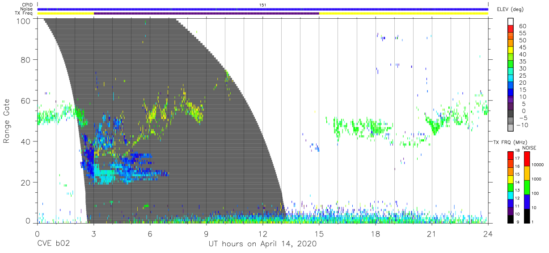
Task: Click the x-axis tick label 21
Action: 432,234
